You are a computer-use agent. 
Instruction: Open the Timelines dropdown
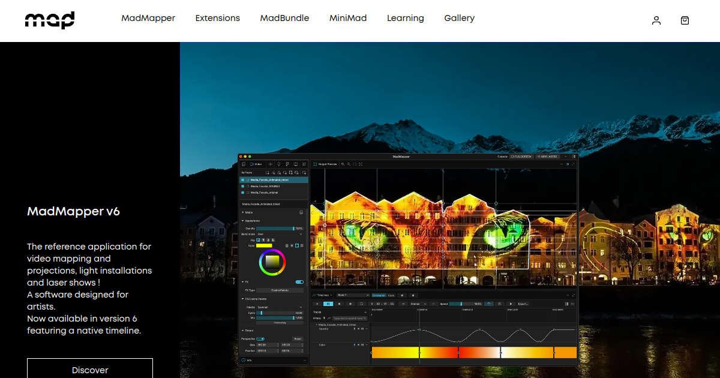(x=322, y=295)
